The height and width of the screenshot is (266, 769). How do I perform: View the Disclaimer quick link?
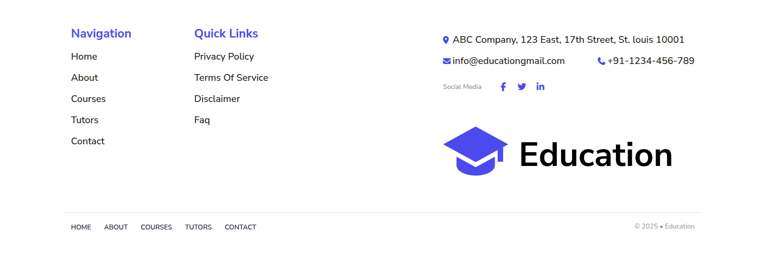[217, 99]
